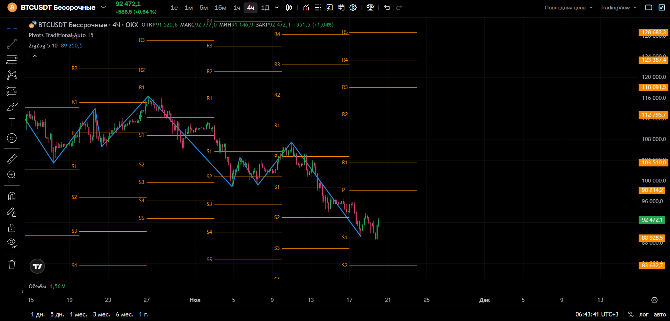Click the 128 683,3 pivot price label
The image size is (670, 321).
653,32
